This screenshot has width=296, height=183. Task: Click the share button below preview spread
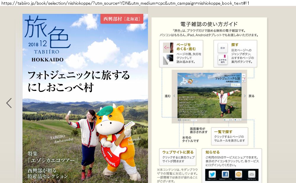click(238, 120)
